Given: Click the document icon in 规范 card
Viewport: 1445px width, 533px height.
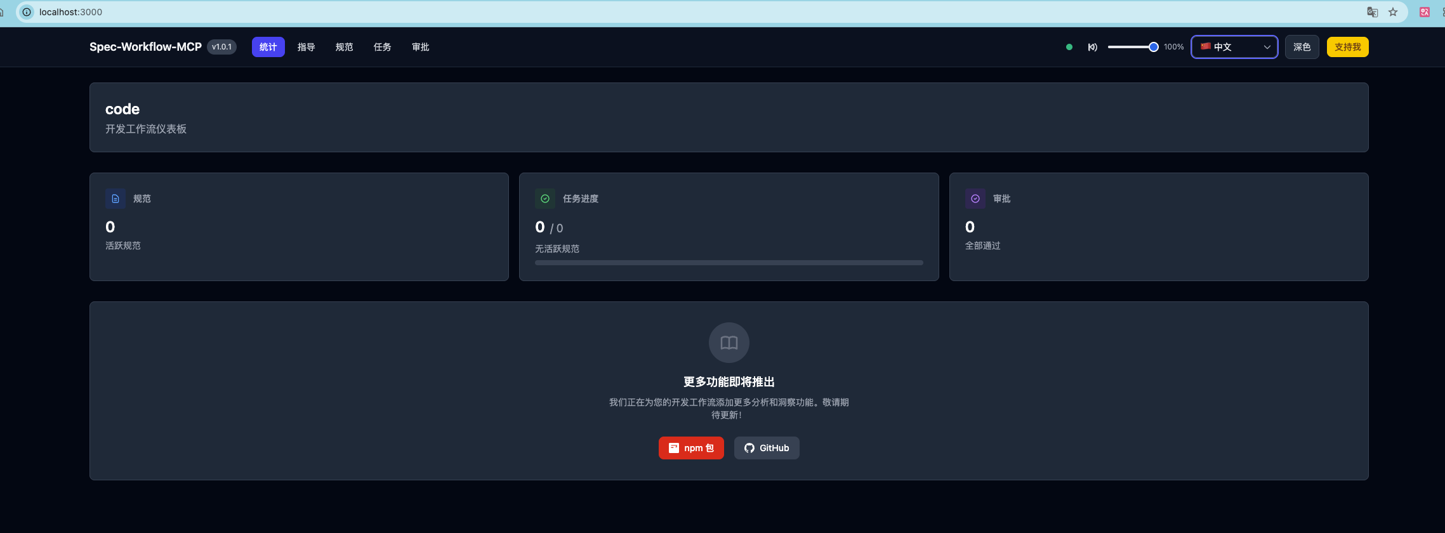Looking at the screenshot, I should (x=115, y=199).
